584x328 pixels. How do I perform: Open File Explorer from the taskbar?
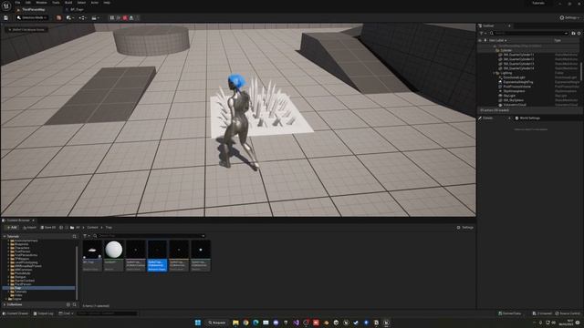235,323
